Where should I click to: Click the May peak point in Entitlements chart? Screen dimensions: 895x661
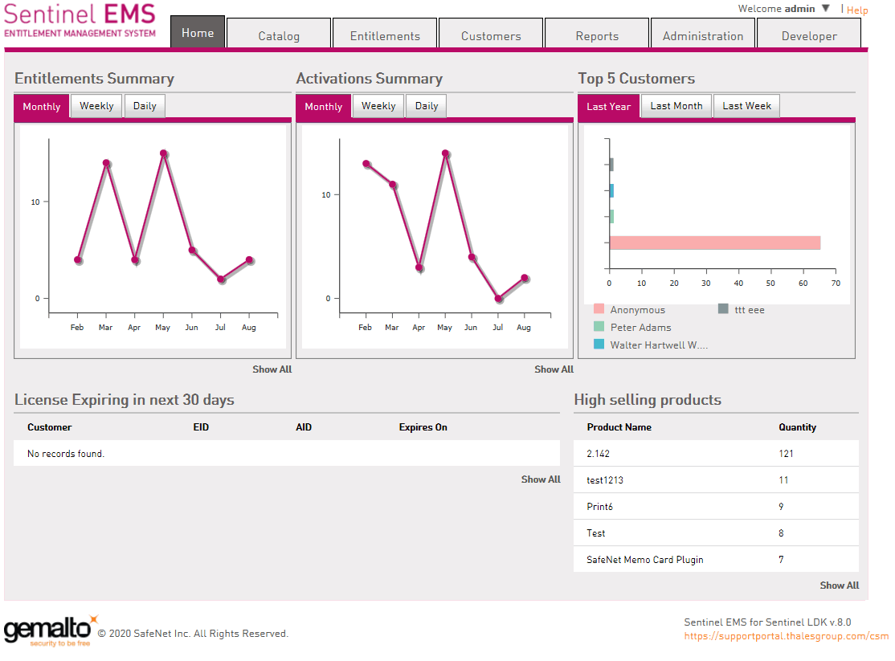coord(164,153)
